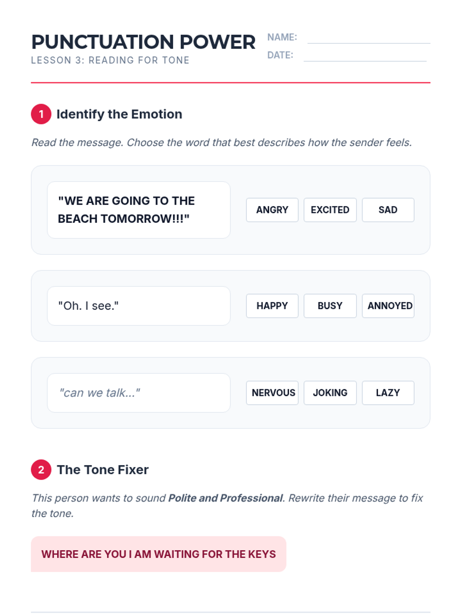Choose the JOKING answer option
The width and height of the screenshot is (461, 614).
330,393
